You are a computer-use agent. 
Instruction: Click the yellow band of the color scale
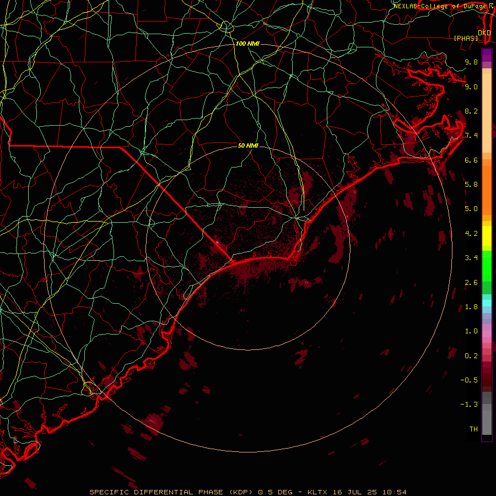click(x=487, y=236)
